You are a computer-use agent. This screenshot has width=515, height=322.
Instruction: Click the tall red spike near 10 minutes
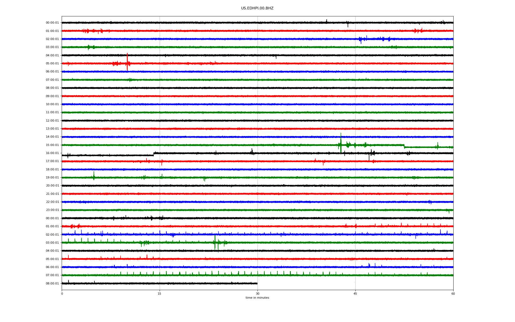(127, 60)
